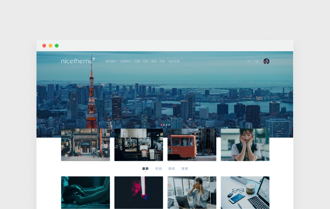Switch to the 初创 tab

point(158,169)
